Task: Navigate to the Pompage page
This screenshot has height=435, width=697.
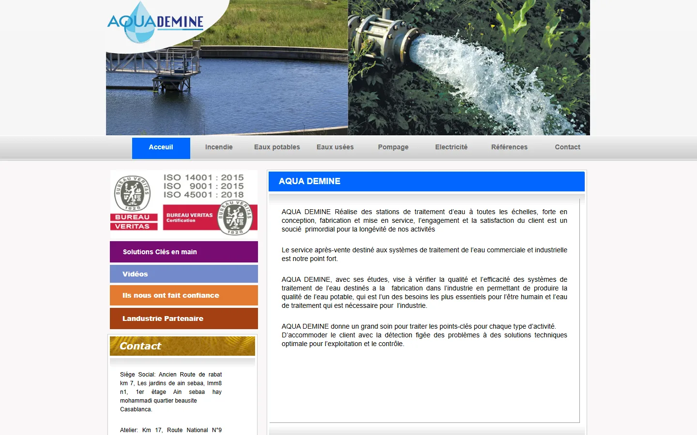Action: [393, 147]
